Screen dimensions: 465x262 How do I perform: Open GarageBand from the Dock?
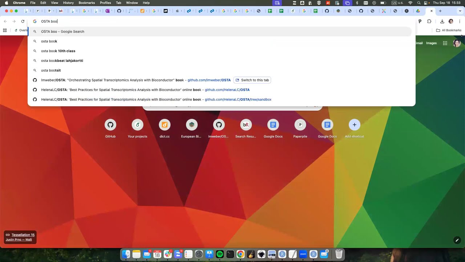[x=251, y=254]
